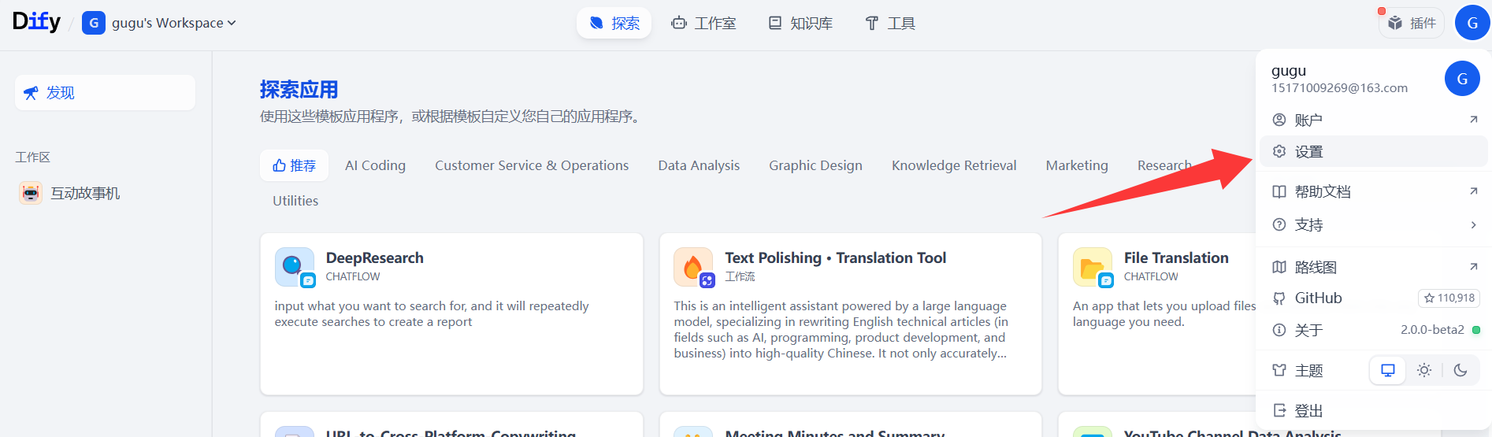Click the 发现 discover sidebar item

pyautogui.click(x=105, y=93)
